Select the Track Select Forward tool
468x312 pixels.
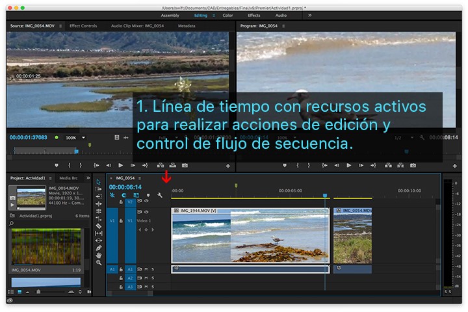99,189
